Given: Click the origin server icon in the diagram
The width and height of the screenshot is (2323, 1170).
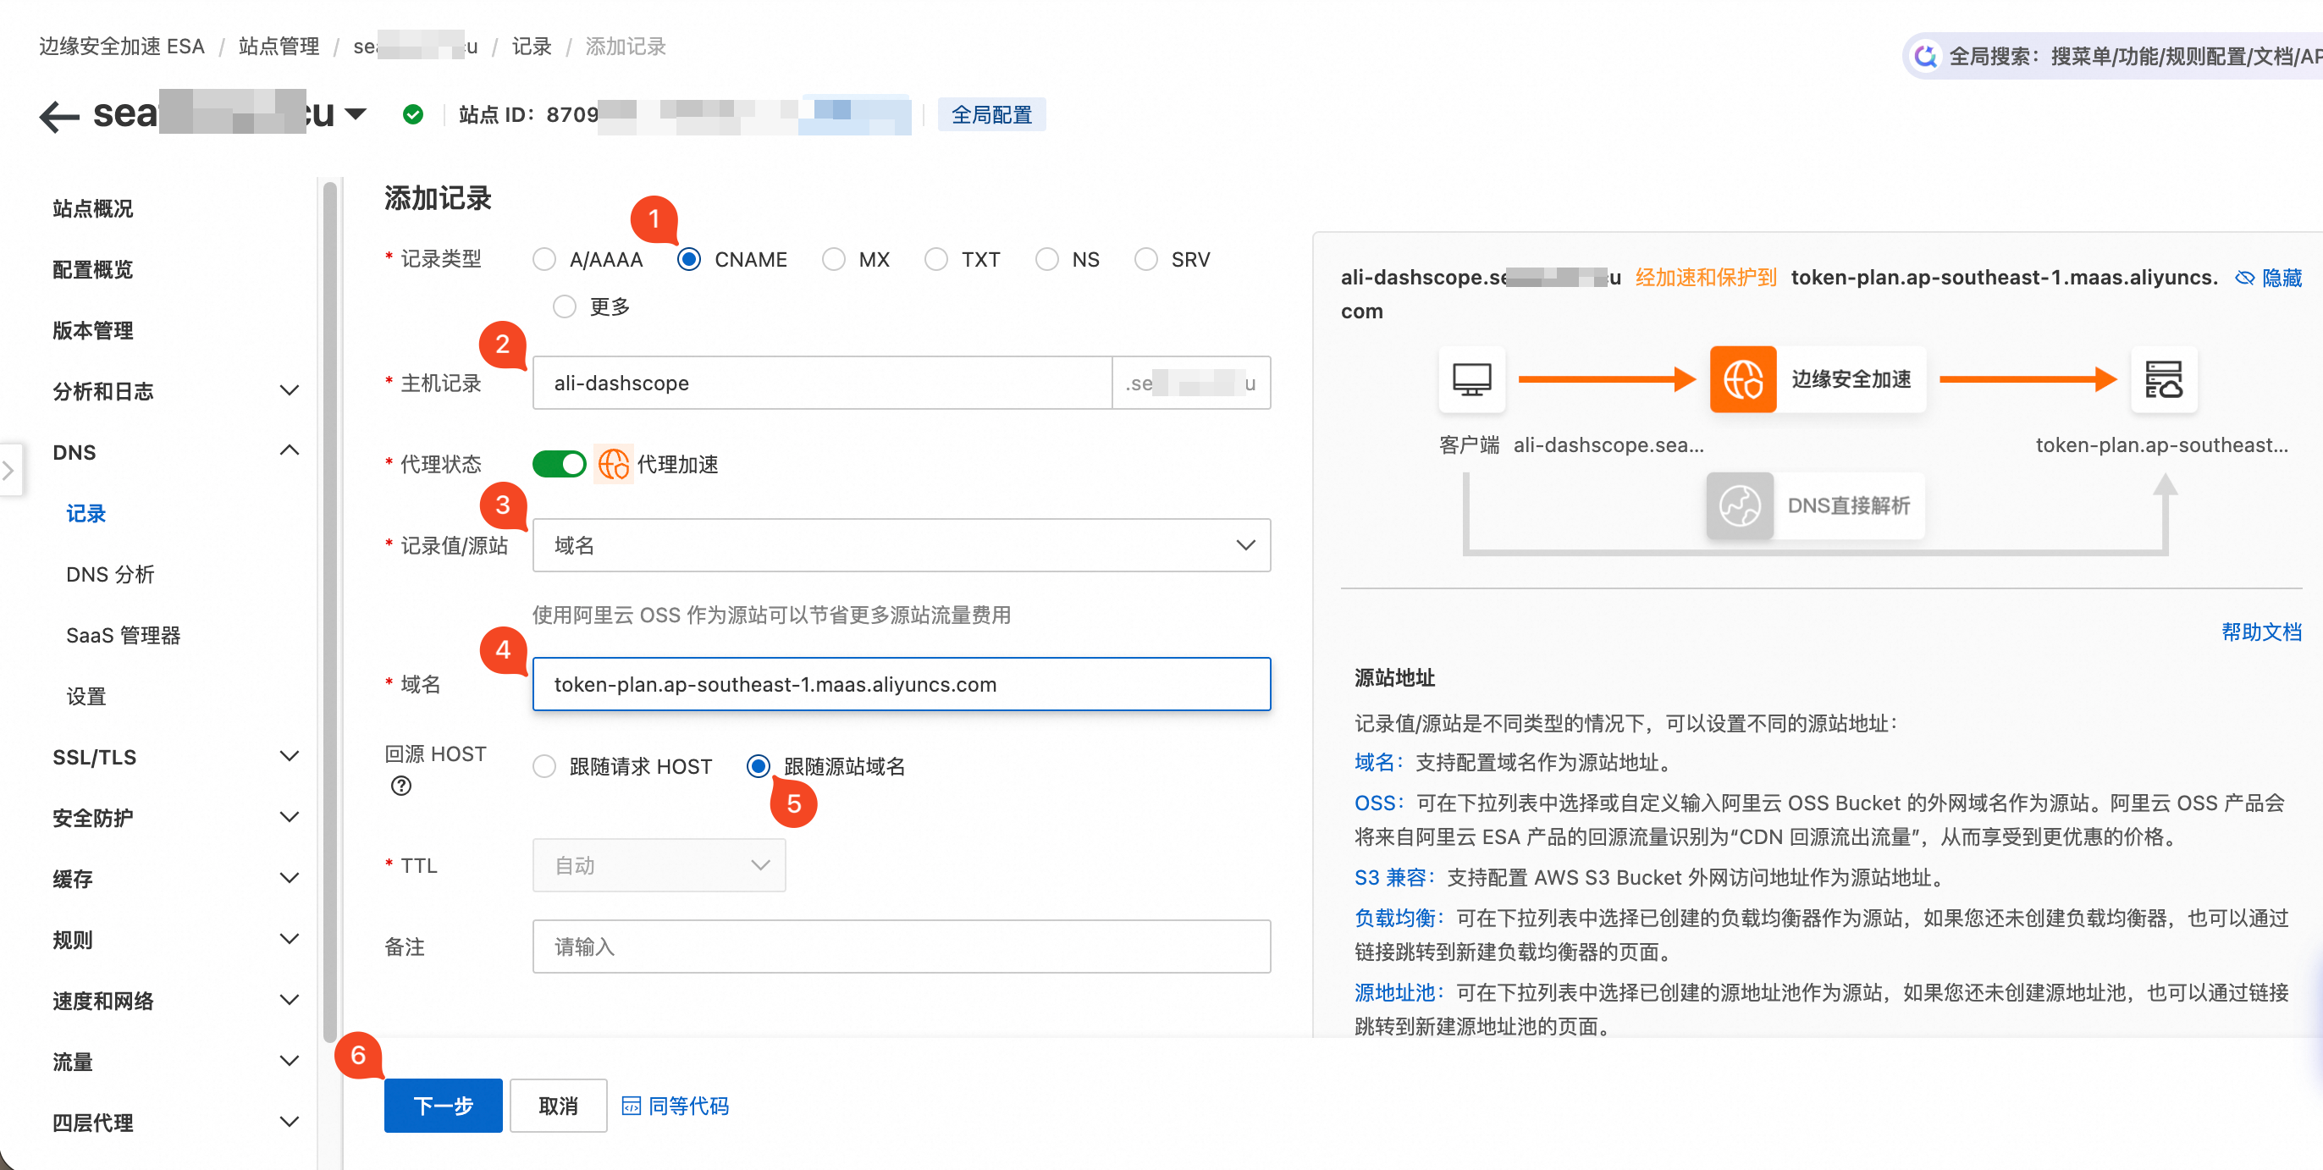Looking at the screenshot, I should pos(2163,380).
